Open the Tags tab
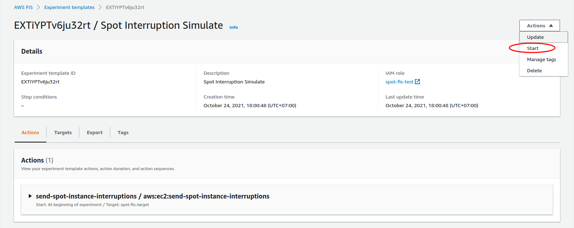Viewport: 574px width, 228px height. [123, 132]
